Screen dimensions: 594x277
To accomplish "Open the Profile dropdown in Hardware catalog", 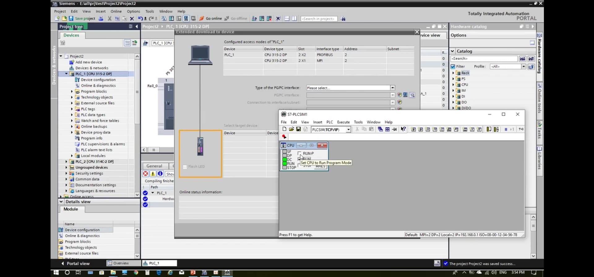I will (x=523, y=66).
